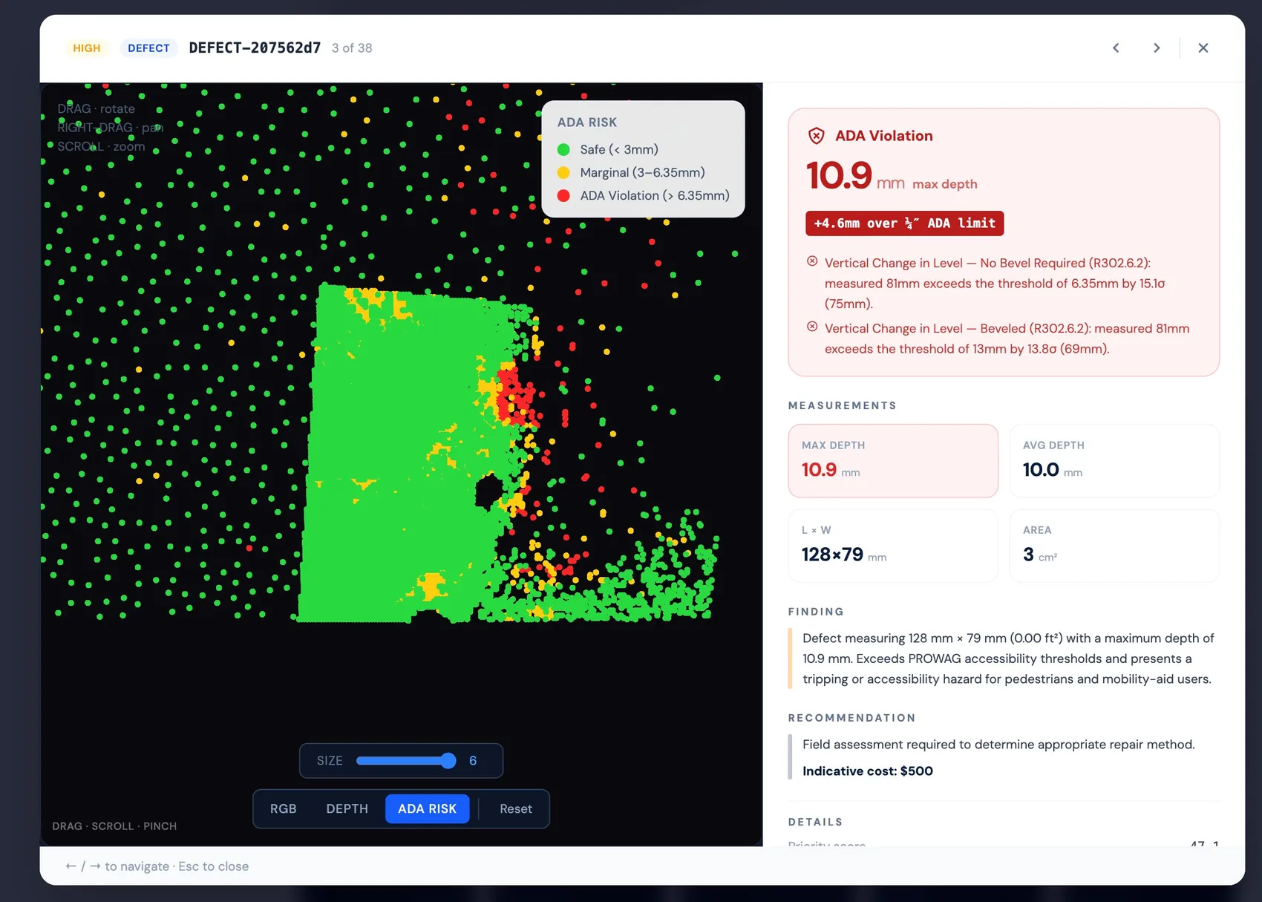Click the green Safe legend swatch

(563, 149)
